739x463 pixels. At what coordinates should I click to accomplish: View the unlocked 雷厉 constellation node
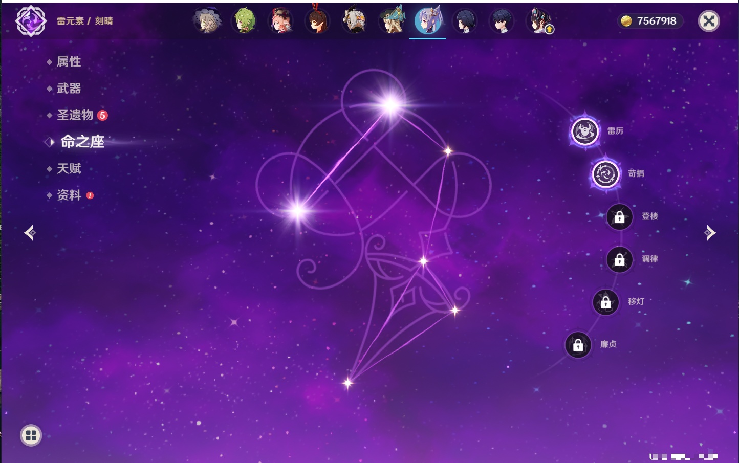pos(585,131)
